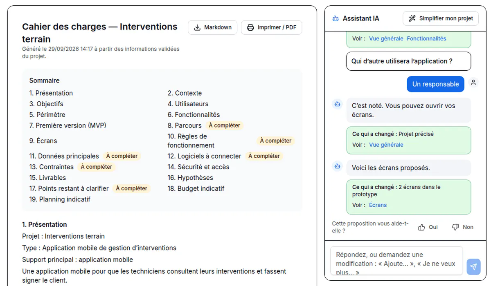The image size is (491, 286).
Task: Click the Un responsable chat bubble
Action: (435, 84)
